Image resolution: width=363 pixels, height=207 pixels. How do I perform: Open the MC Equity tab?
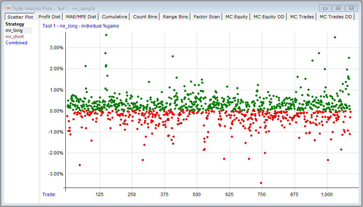click(x=237, y=17)
